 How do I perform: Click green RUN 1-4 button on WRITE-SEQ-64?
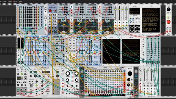coord(37,86)
